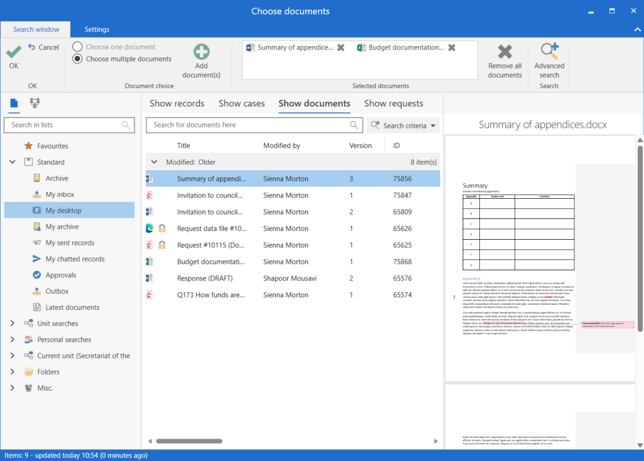The width and height of the screenshot is (644, 461).
Task: Collapse the 'Modified: Older' group
Action: click(154, 162)
